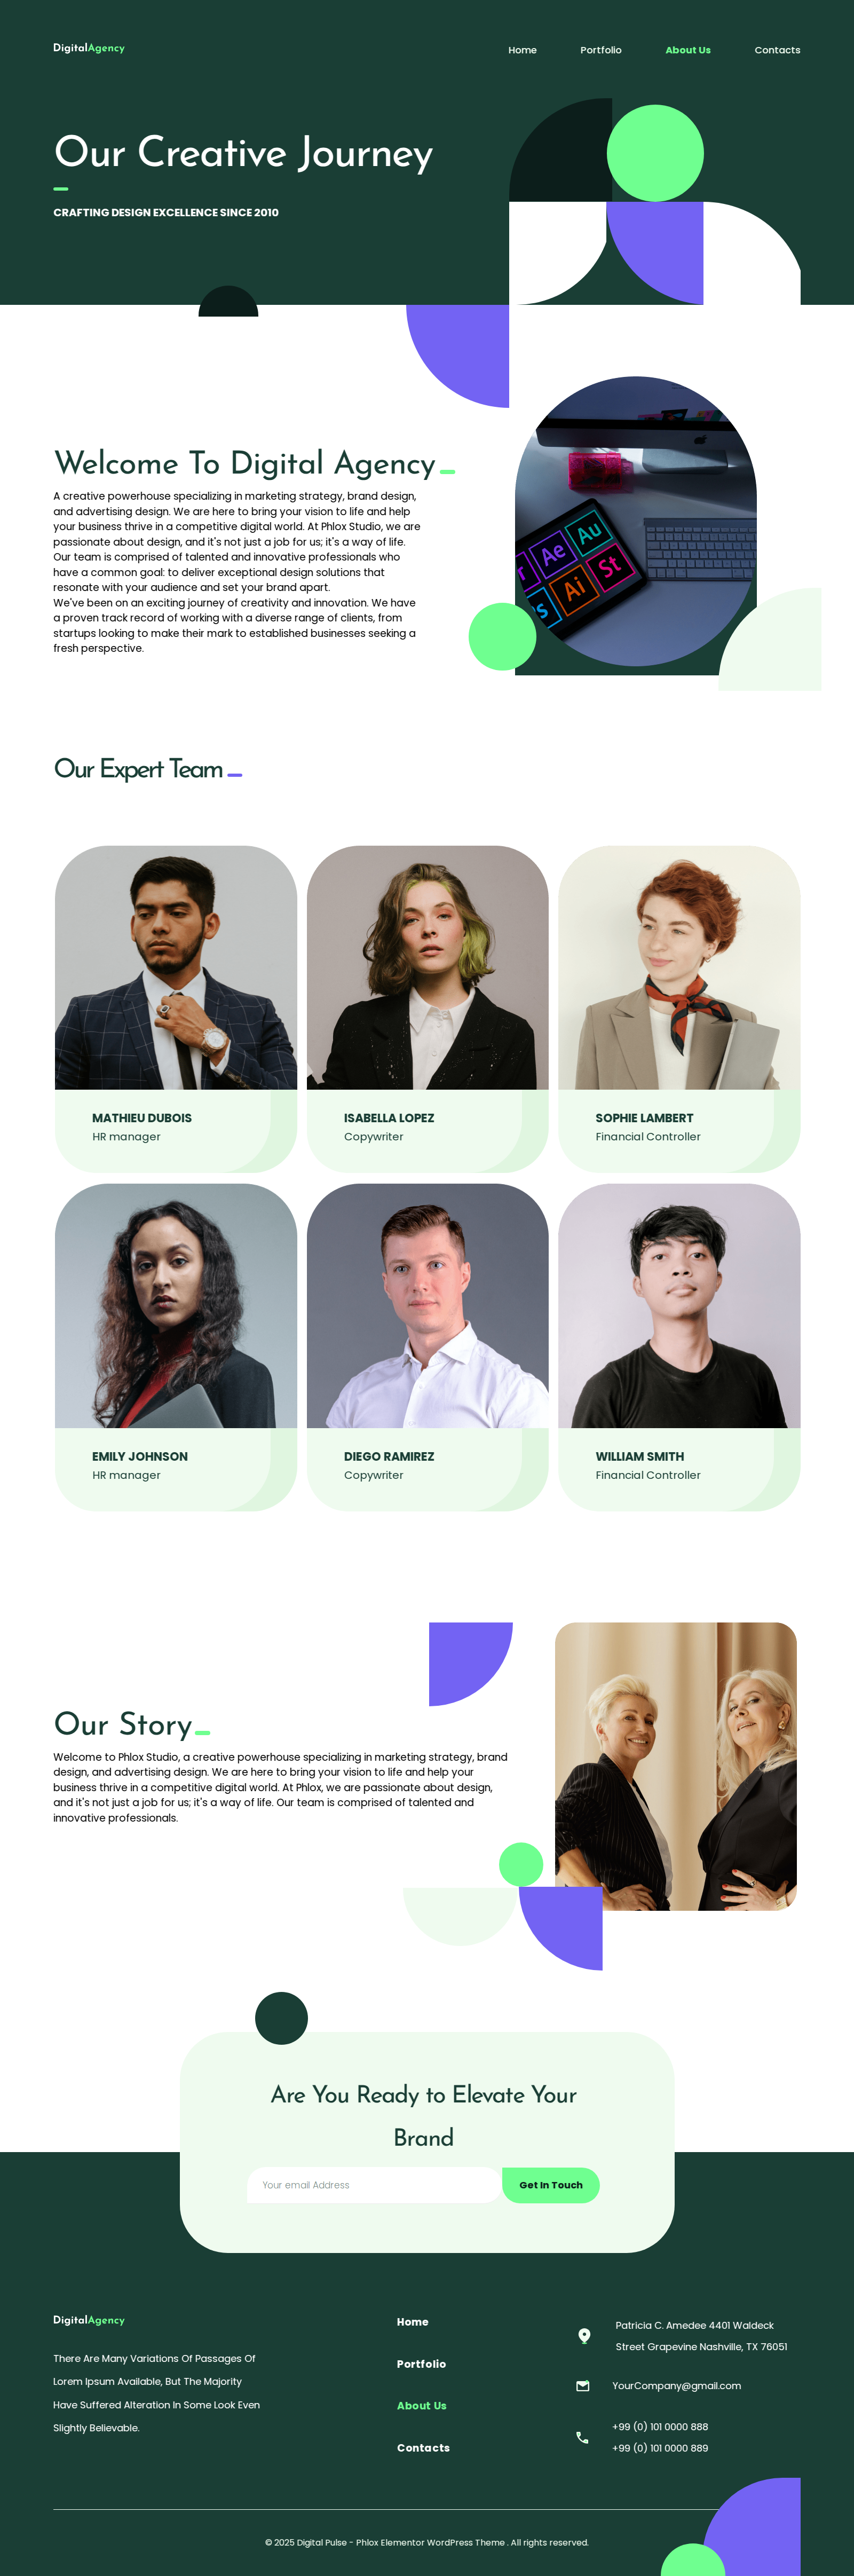Open the Portfolio menu item in header

point(601,50)
